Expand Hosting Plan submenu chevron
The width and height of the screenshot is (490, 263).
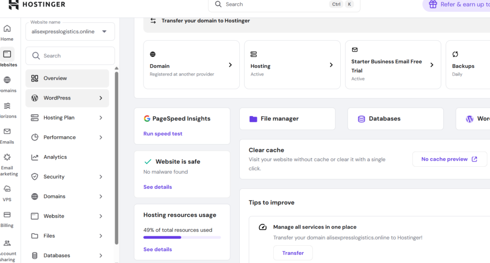(x=100, y=118)
